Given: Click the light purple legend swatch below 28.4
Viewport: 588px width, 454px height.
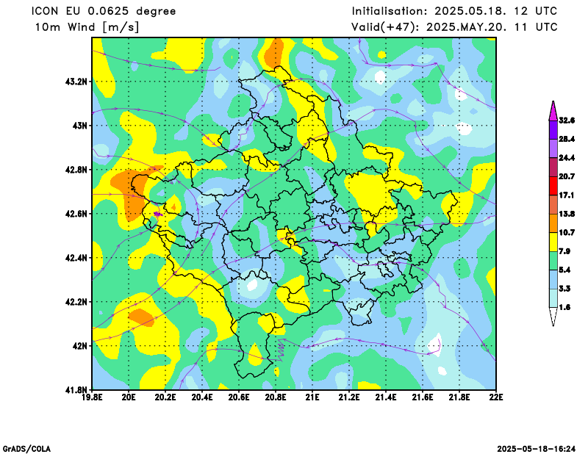Looking at the screenshot, I should tap(553, 148).
